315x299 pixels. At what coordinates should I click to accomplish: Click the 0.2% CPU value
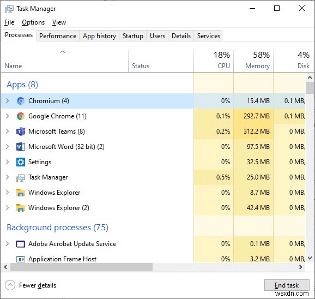223,131
